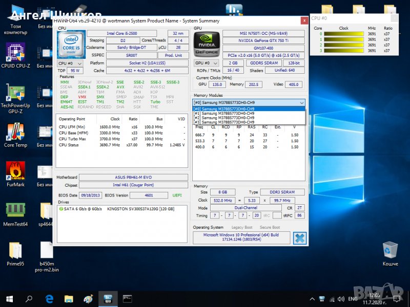Collapse the Memory Modules combo box
Screen dimensions: 410x307
301,102
